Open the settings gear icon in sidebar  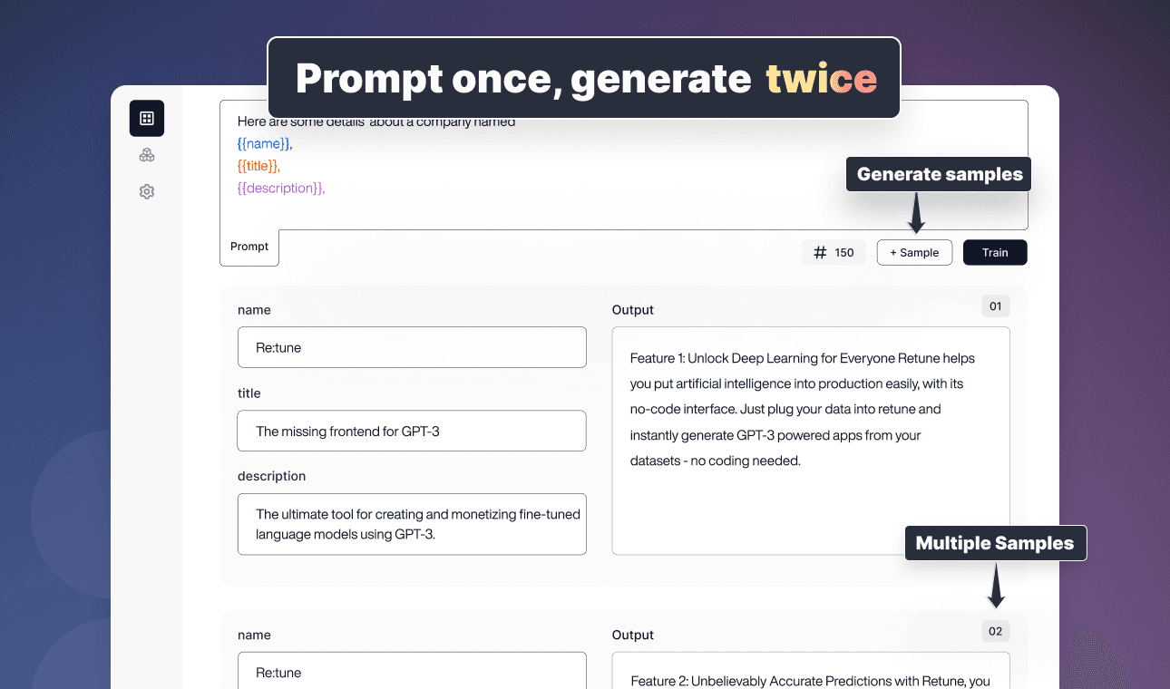(x=147, y=192)
